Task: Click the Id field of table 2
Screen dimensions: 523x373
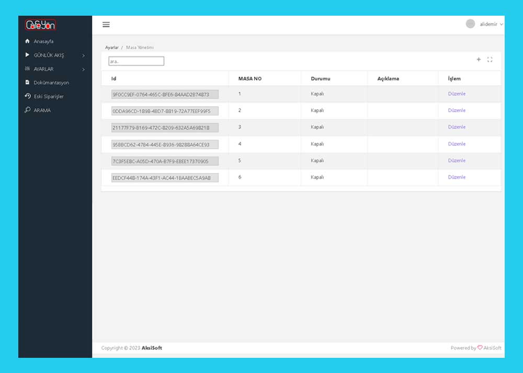Action: point(165,111)
